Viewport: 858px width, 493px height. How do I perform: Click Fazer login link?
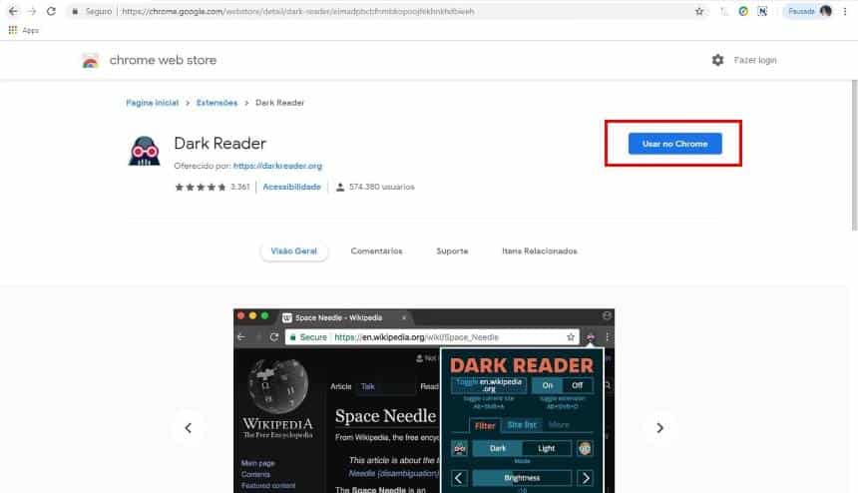[x=755, y=60]
